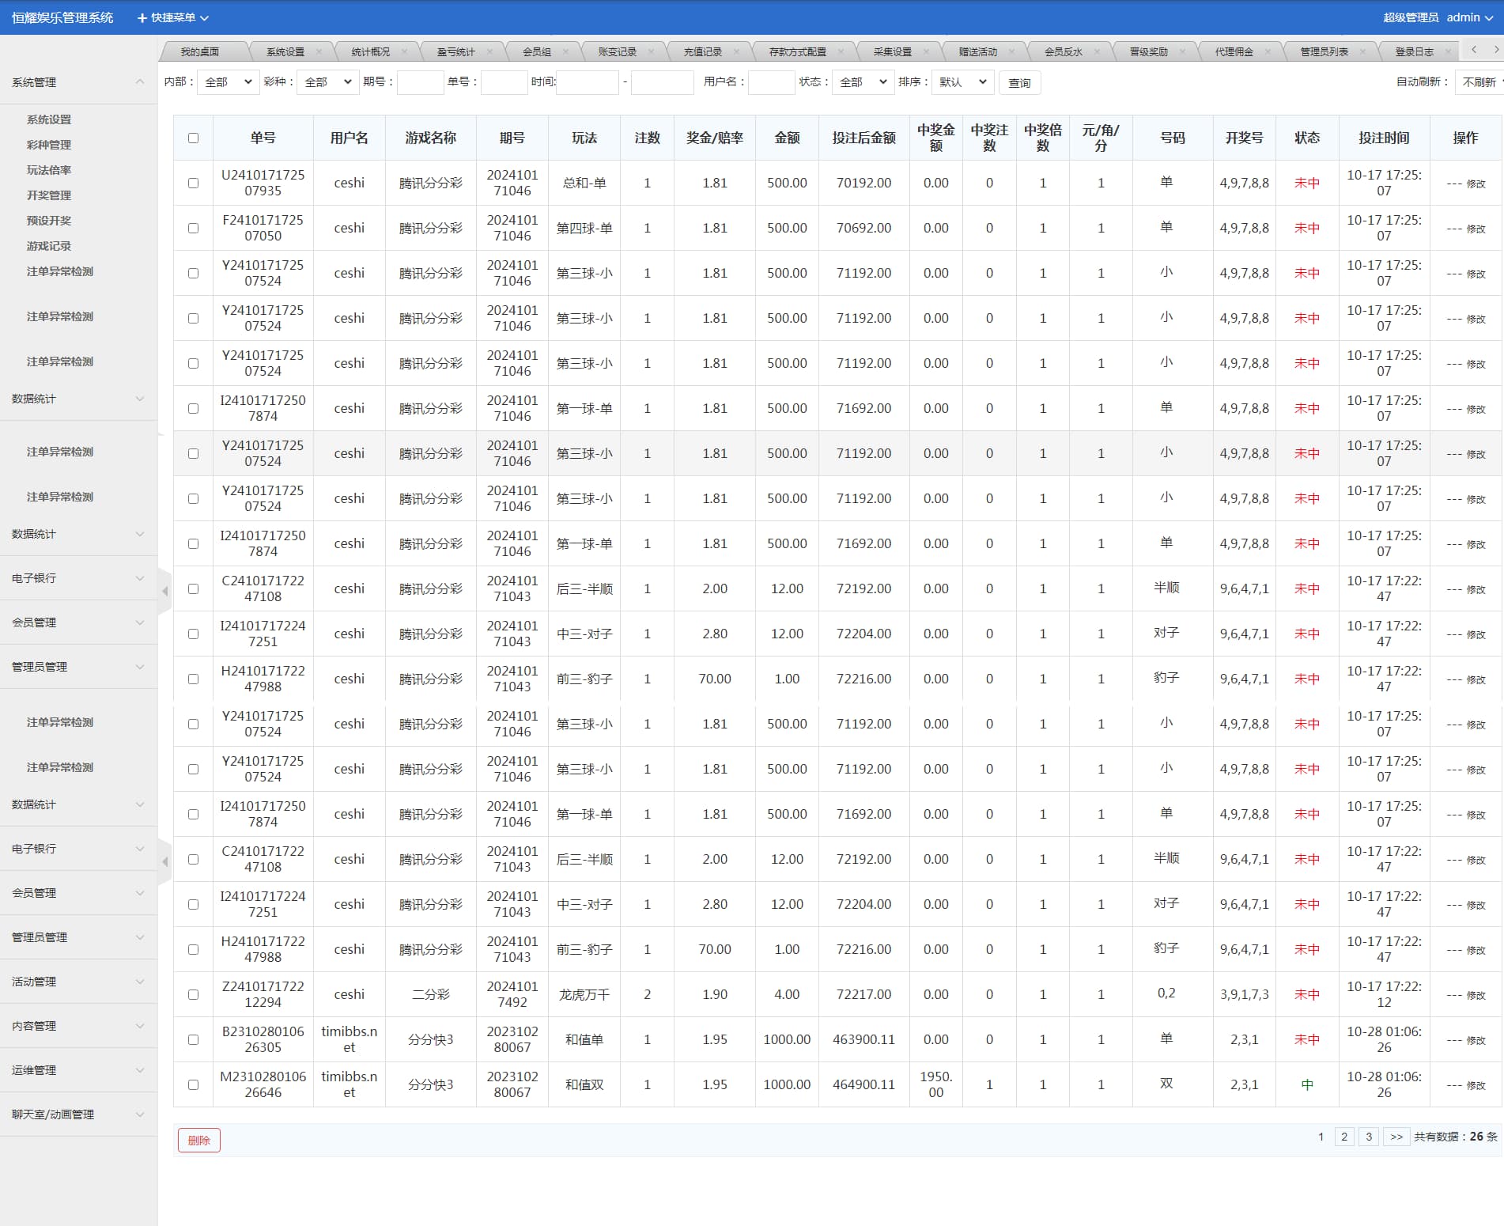Collapse sidebar using upper left-arrow handle
This screenshot has height=1226, width=1504.
[164, 591]
